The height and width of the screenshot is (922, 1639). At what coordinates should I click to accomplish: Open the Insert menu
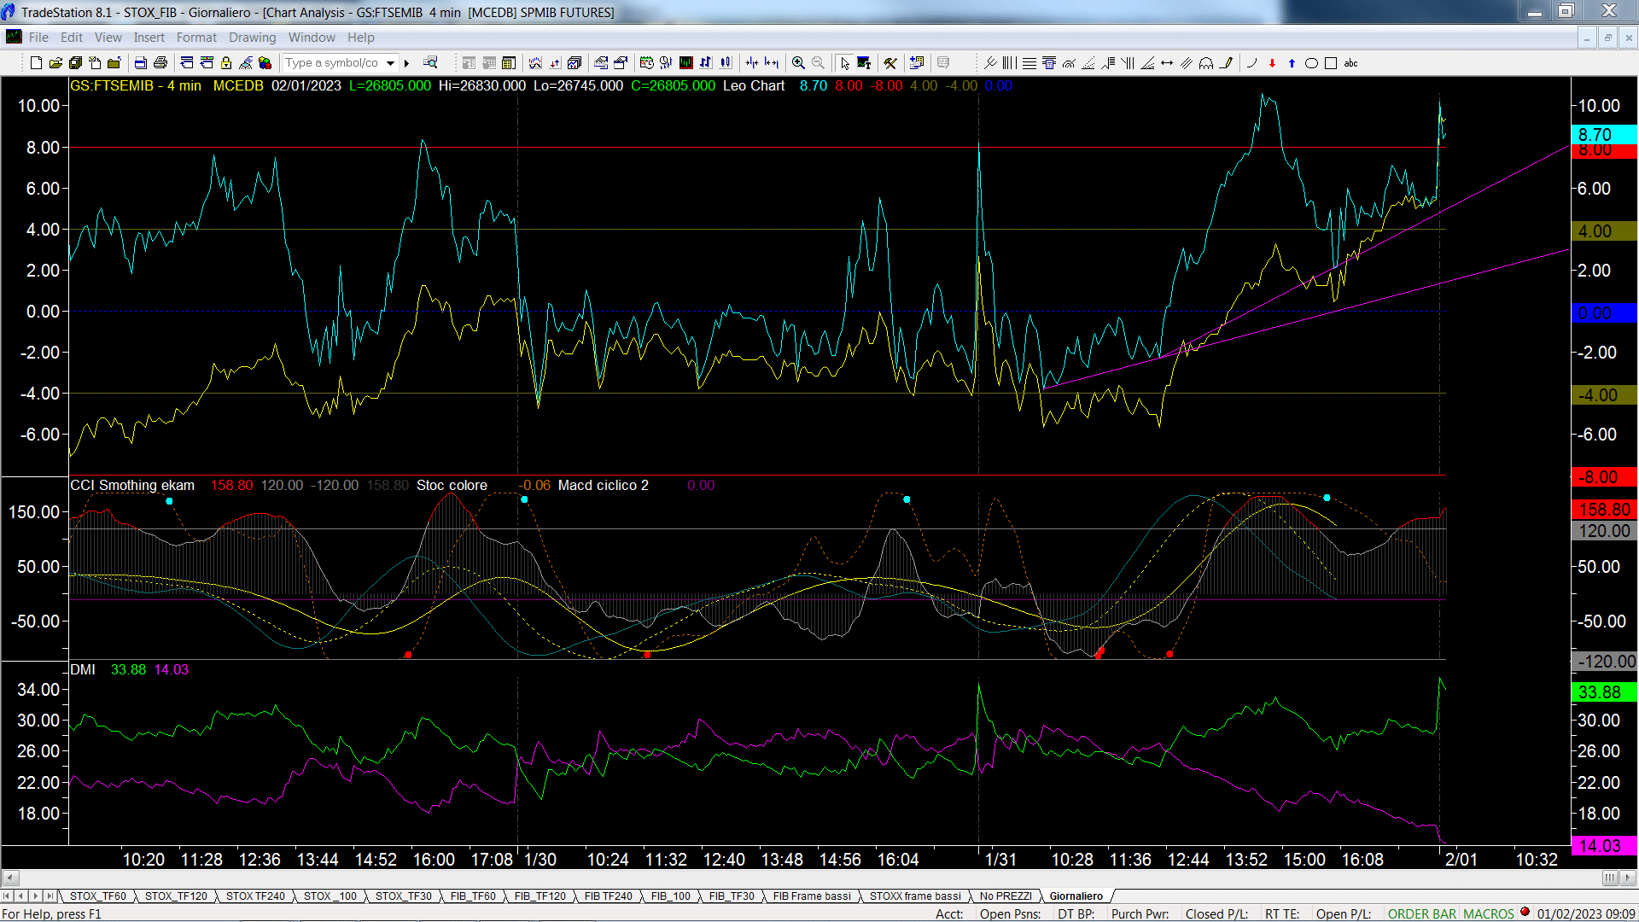(x=149, y=38)
